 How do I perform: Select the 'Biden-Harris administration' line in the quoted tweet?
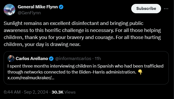pyautogui.click(x=72, y=72)
